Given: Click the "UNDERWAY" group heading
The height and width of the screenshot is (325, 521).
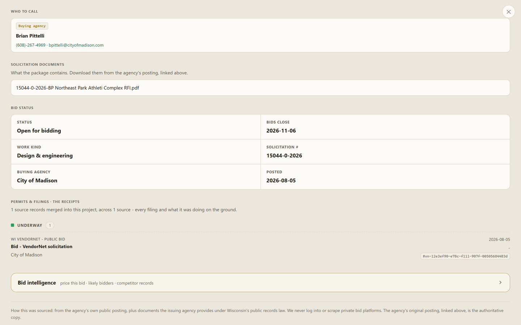Looking at the screenshot, I should click(30, 225).
